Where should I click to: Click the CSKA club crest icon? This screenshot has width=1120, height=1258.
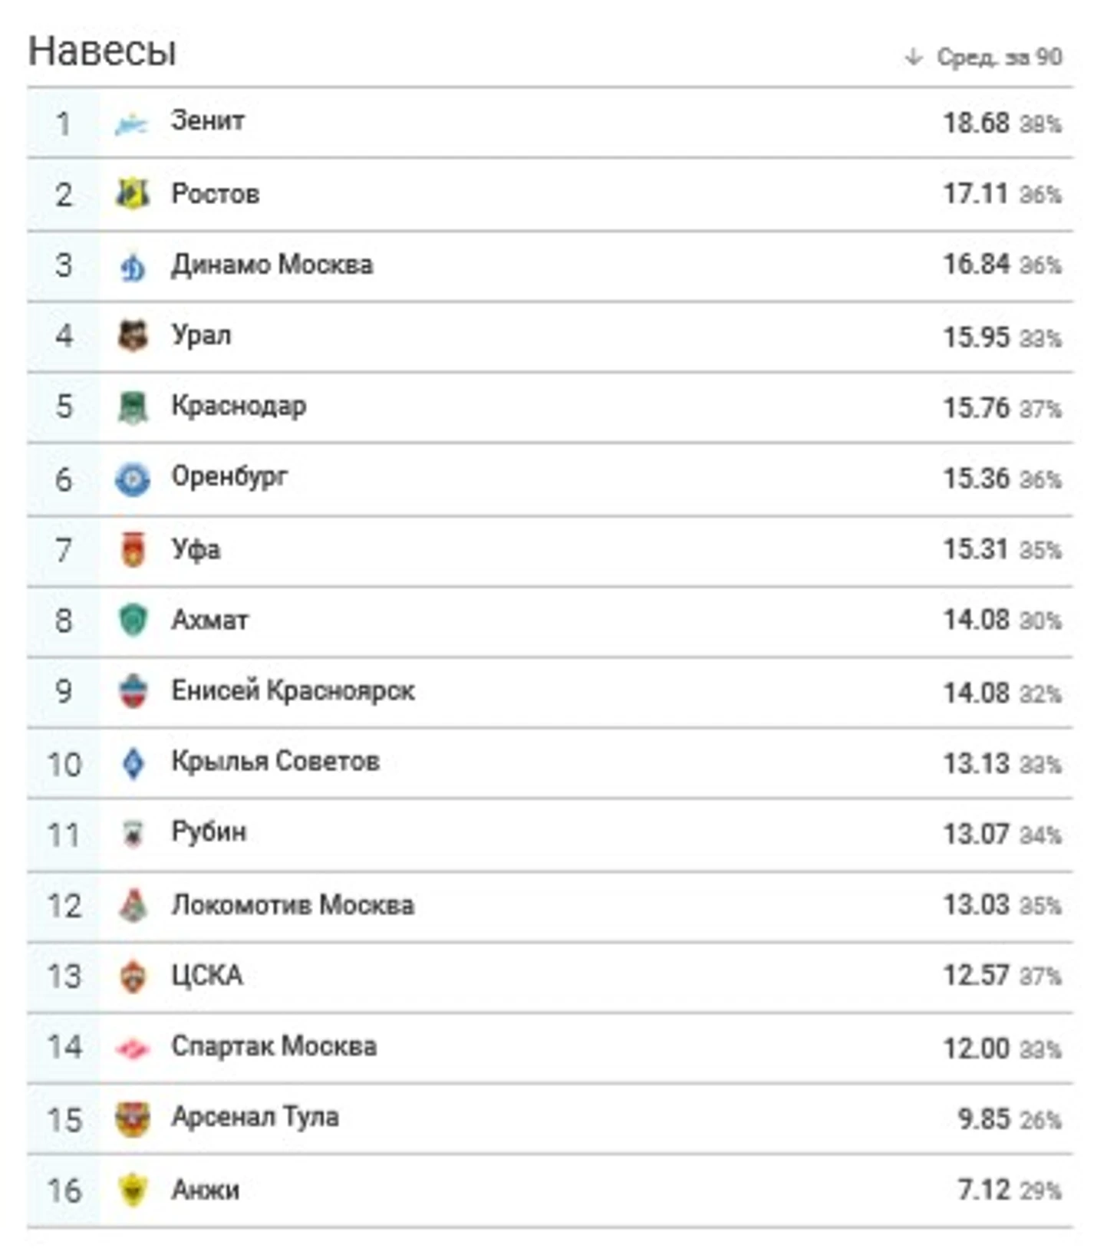tap(132, 976)
